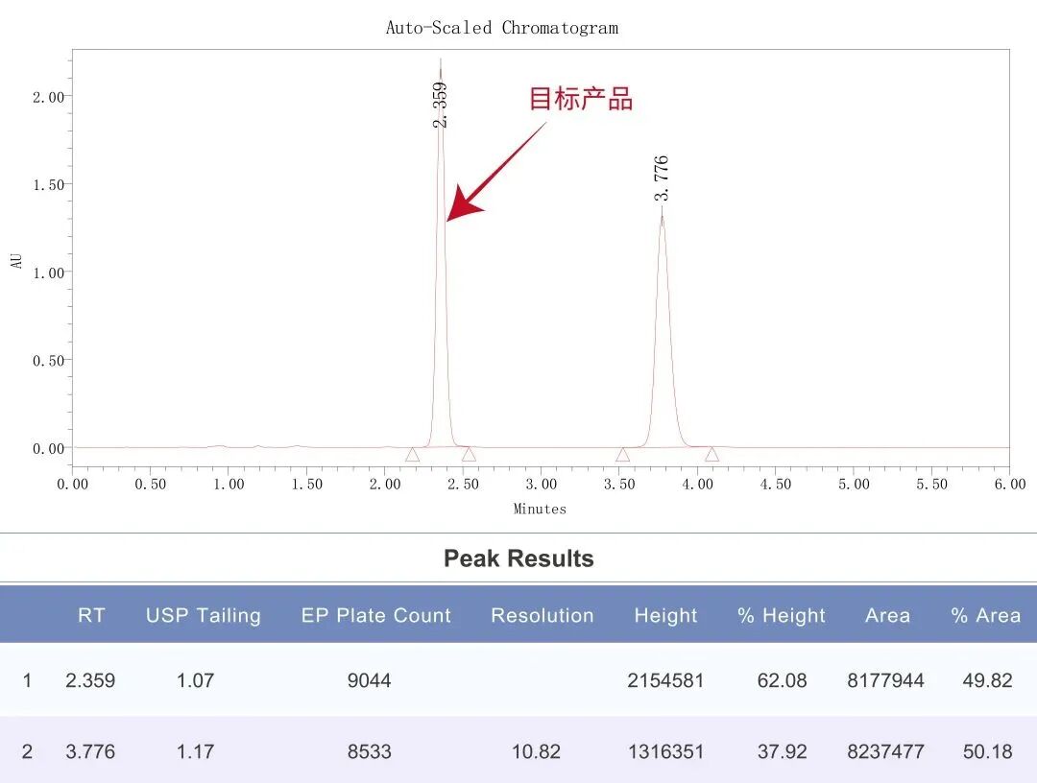Viewport: 1037px width, 783px height.
Task: Click the % Height column header
Action: coord(781,615)
